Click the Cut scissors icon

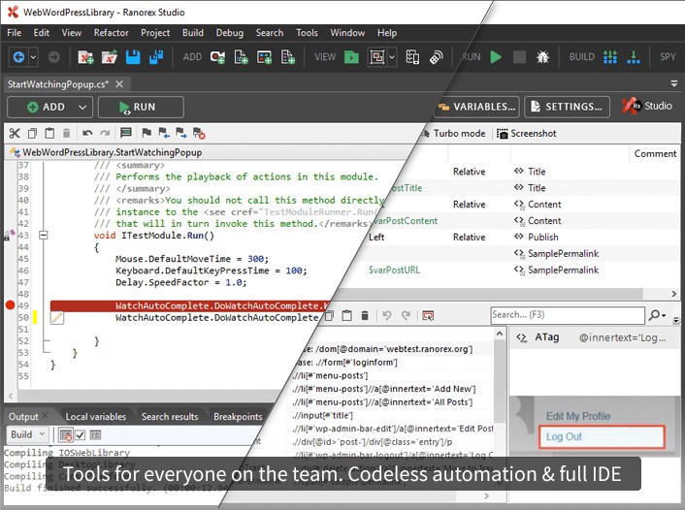point(15,133)
